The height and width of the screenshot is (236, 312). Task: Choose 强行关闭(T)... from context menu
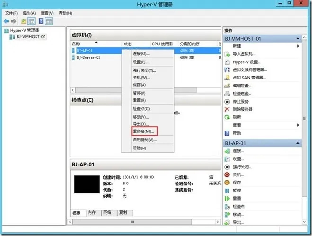click(x=147, y=70)
